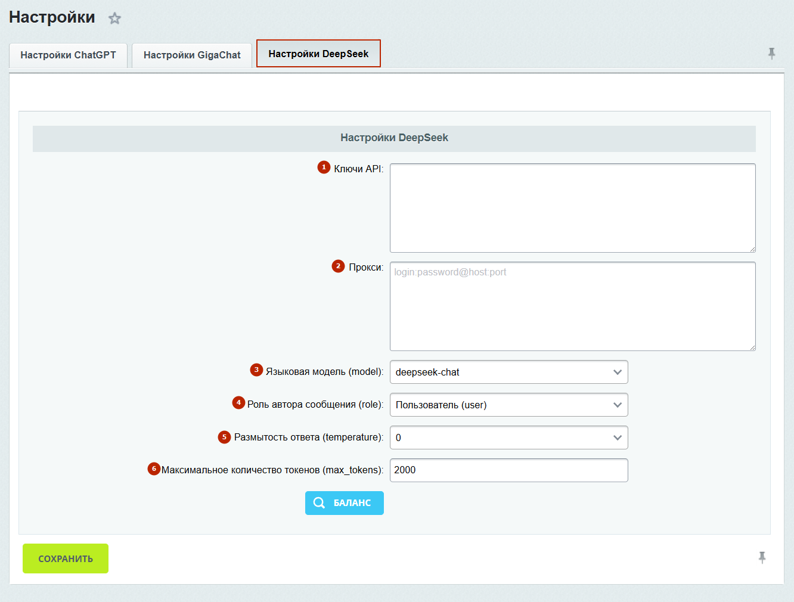Open the temperature dropdown showing 0
The height and width of the screenshot is (602, 794).
point(508,437)
